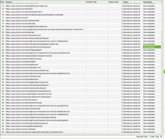
Task: Select the nimeczka-dlya-ditej-de address
Action: pos(26,88)
